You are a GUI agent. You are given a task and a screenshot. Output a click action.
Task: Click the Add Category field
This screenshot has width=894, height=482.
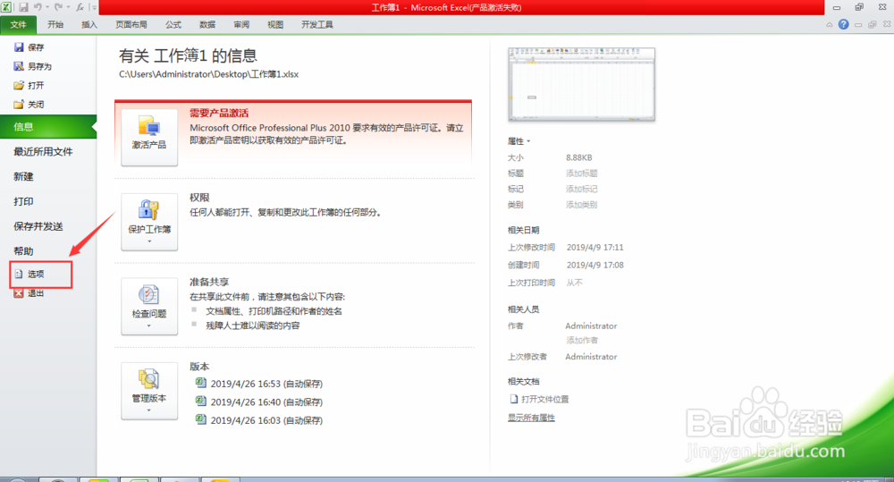pos(582,205)
